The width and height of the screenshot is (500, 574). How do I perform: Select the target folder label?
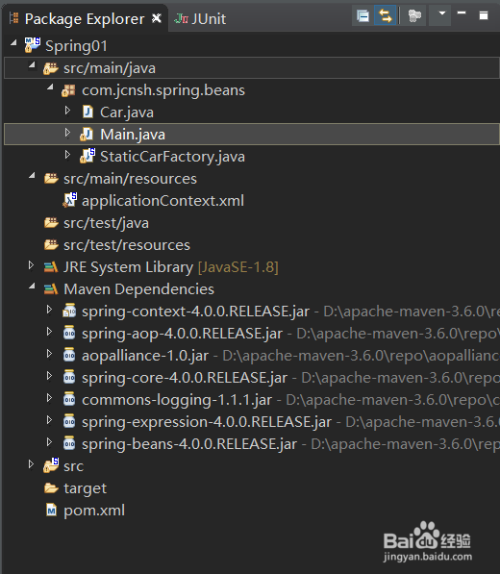pyautogui.click(x=86, y=488)
